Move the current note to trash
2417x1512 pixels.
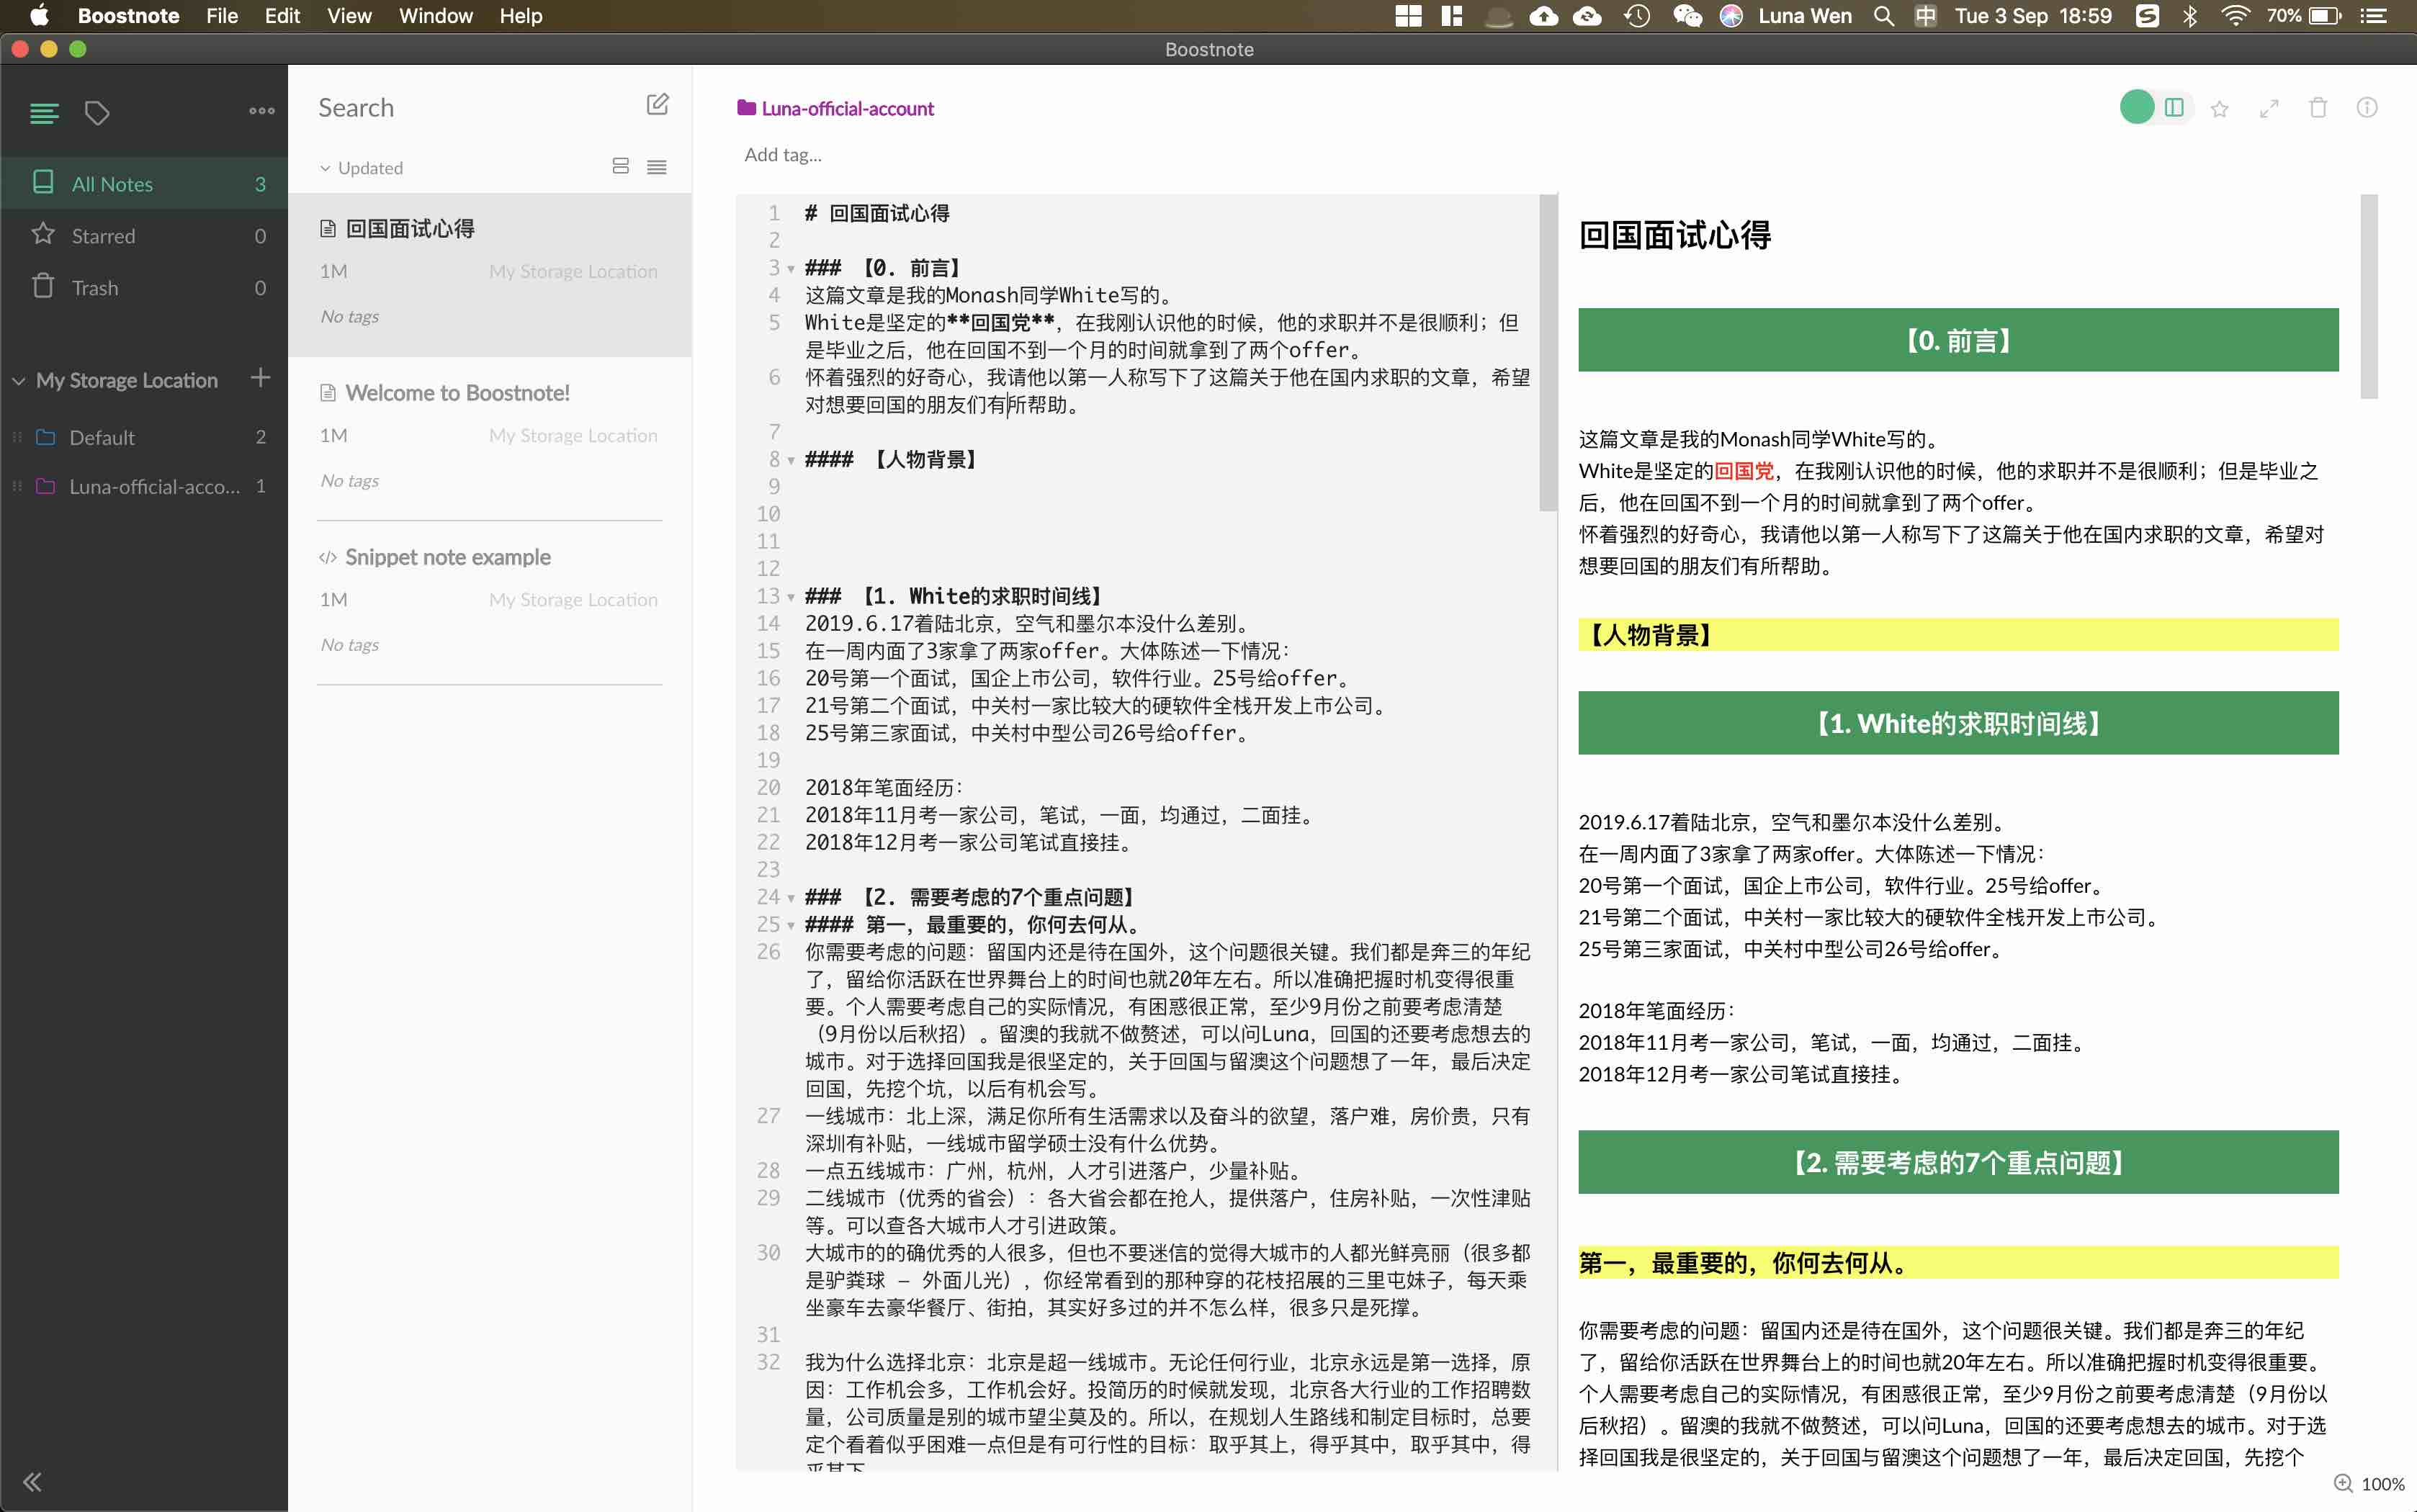coord(2318,108)
